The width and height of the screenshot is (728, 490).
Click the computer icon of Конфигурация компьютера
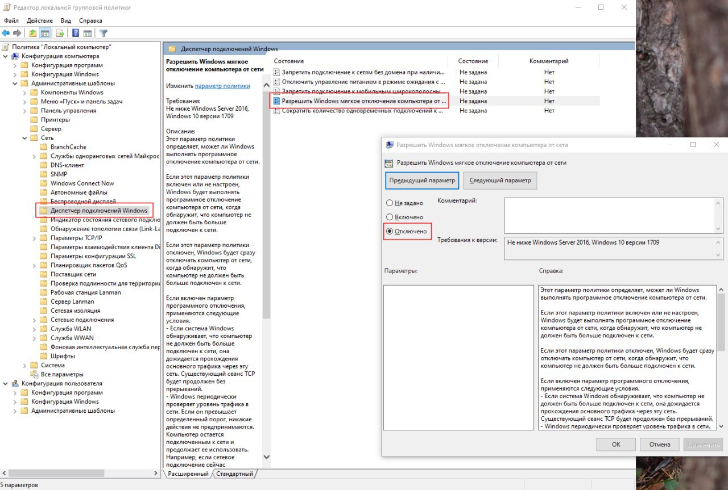(15, 56)
